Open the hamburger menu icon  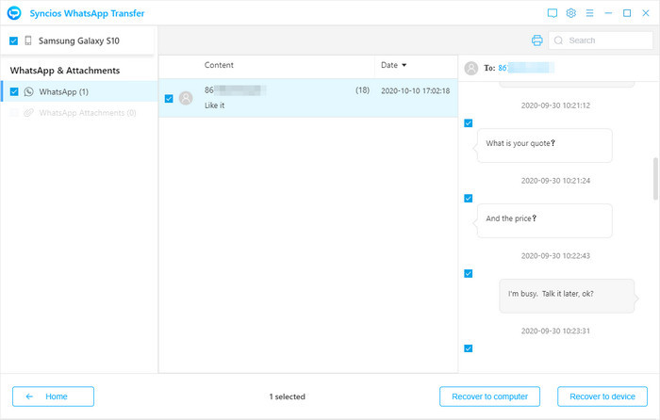(589, 13)
